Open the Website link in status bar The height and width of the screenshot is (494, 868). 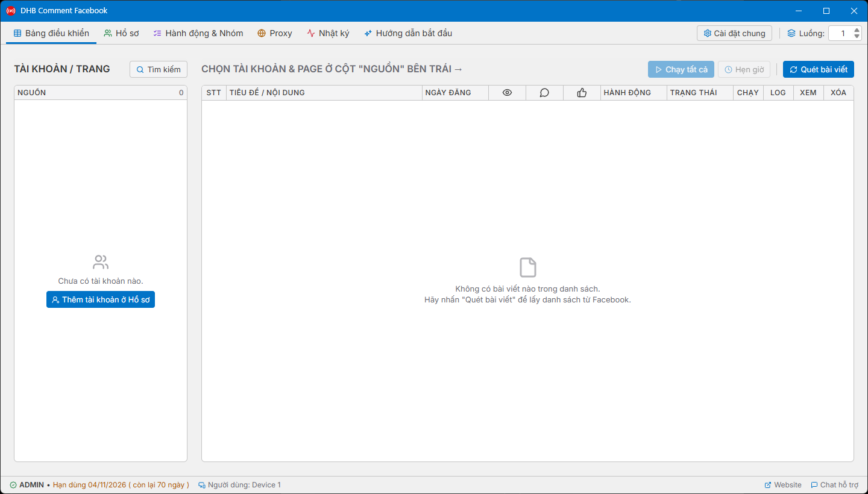click(783, 485)
